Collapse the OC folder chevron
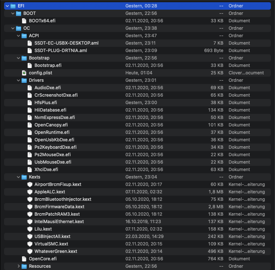This screenshot has width=275, height=270. 13,28
